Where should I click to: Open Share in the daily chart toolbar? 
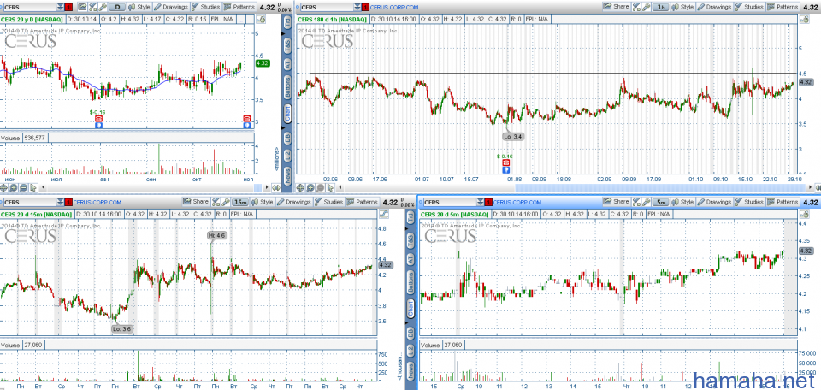coord(82,8)
